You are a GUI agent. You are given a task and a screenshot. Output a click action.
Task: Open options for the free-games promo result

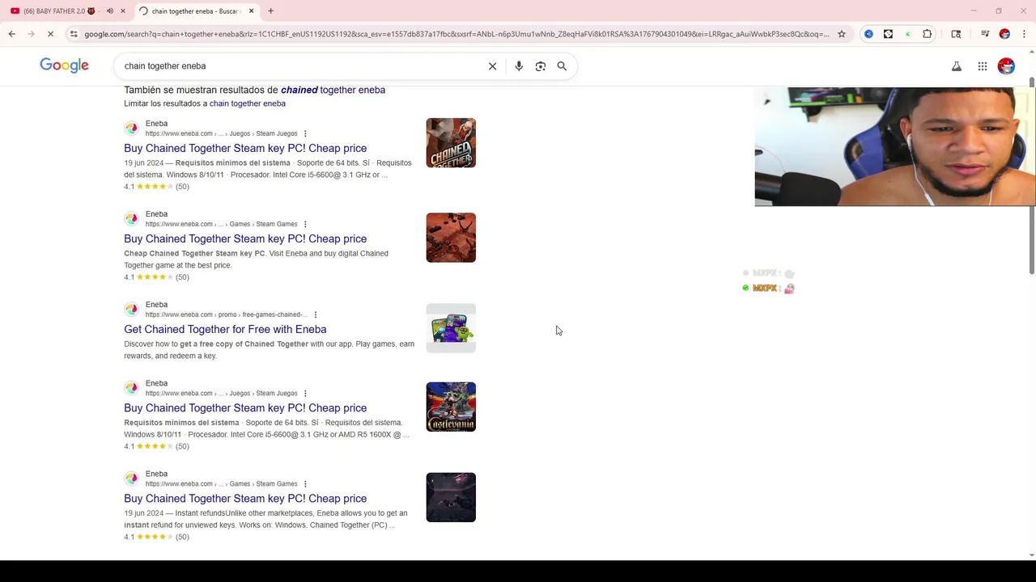(x=316, y=314)
